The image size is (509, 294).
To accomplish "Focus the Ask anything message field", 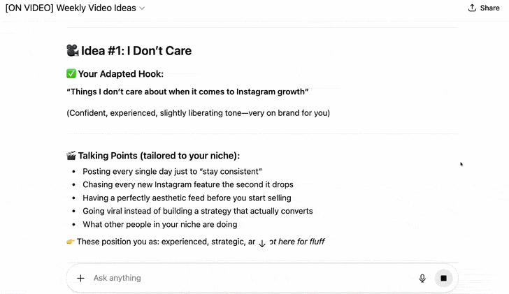I will 245,278.
